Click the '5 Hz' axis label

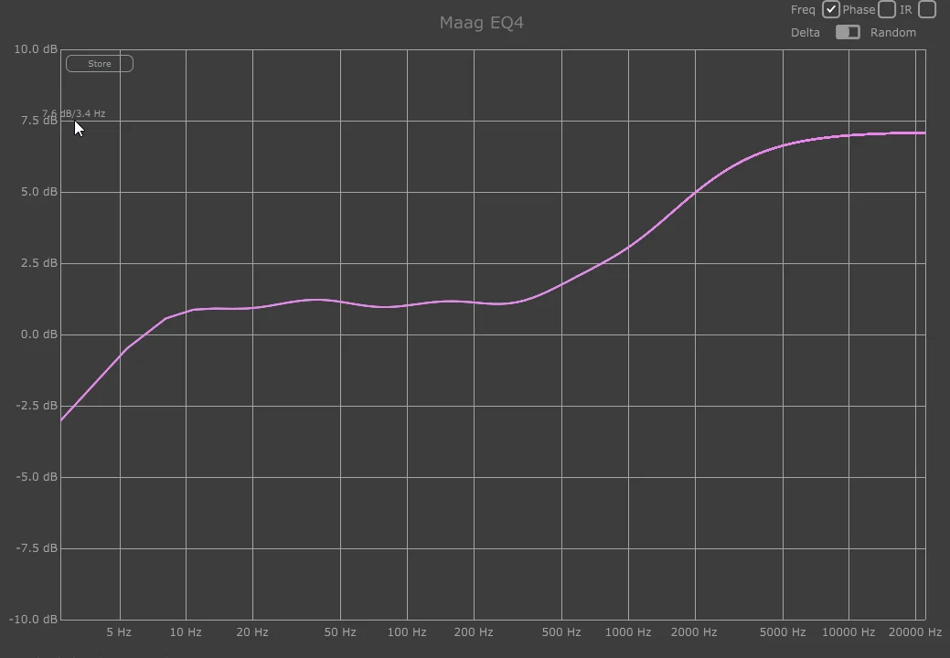pyautogui.click(x=119, y=632)
